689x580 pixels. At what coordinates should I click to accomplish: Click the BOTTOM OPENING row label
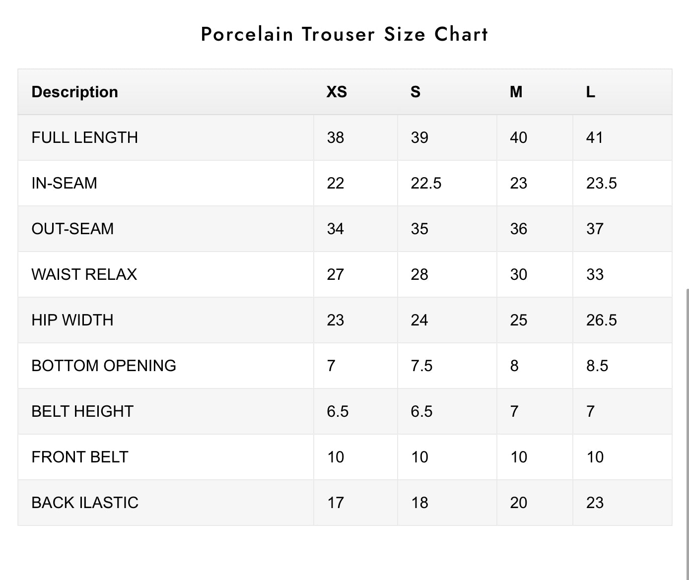104,366
